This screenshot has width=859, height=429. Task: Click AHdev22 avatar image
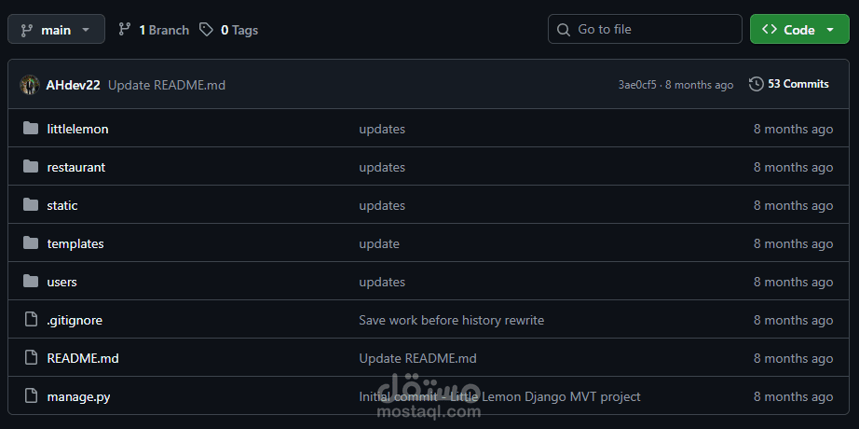[30, 85]
